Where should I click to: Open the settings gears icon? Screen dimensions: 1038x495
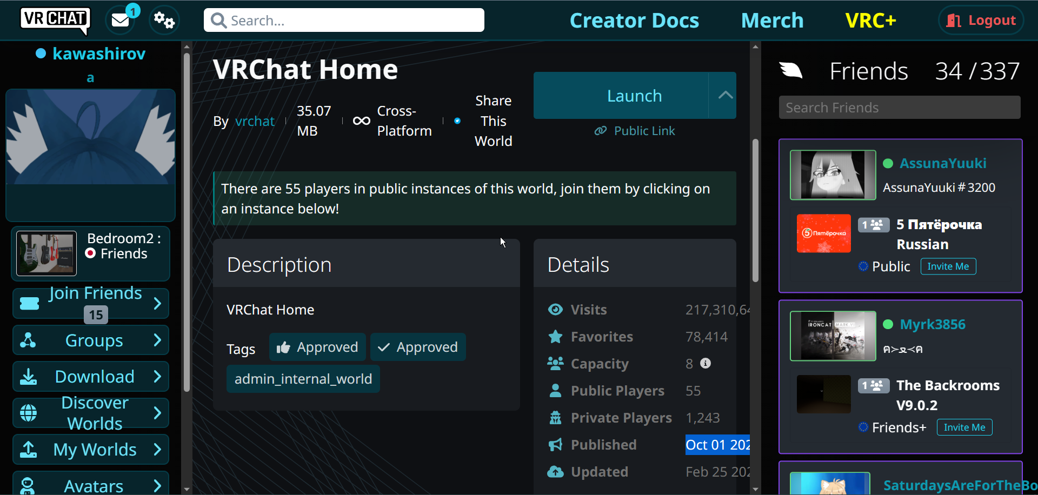[x=164, y=21]
